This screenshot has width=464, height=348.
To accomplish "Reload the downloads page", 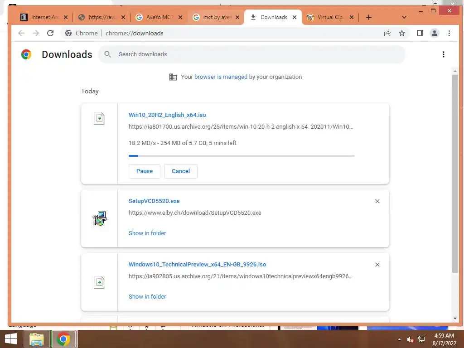I will tap(50, 33).
